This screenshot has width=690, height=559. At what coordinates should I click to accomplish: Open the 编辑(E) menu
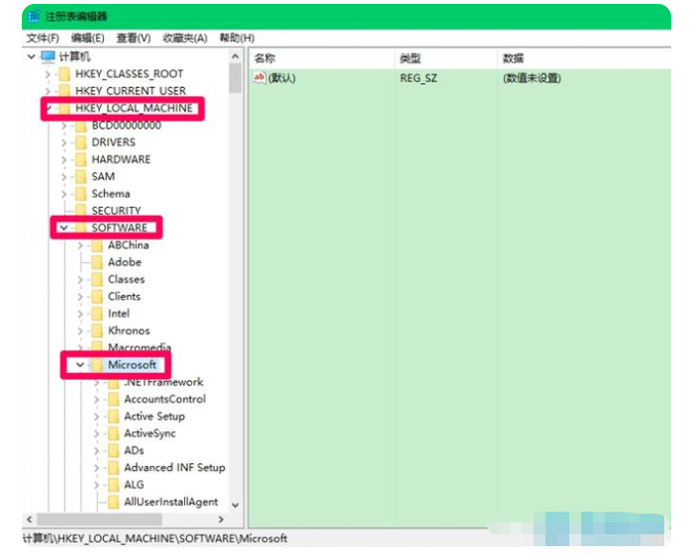[x=87, y=39]
